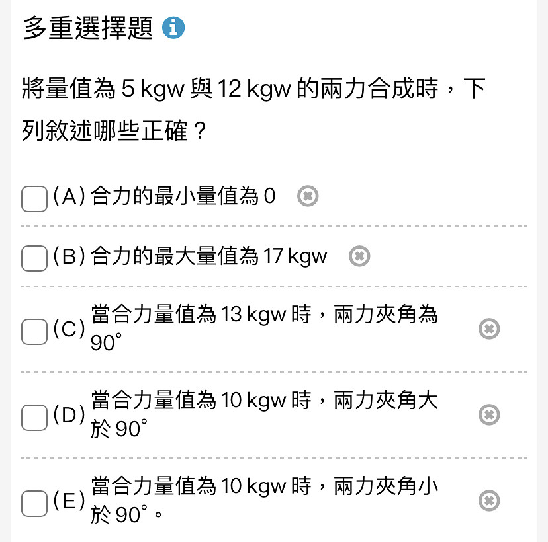Screen dimensions: 548x542
Task: Open the info icon beside 多重選擇題
Action: pyautogui.click(x=173, y=28)
